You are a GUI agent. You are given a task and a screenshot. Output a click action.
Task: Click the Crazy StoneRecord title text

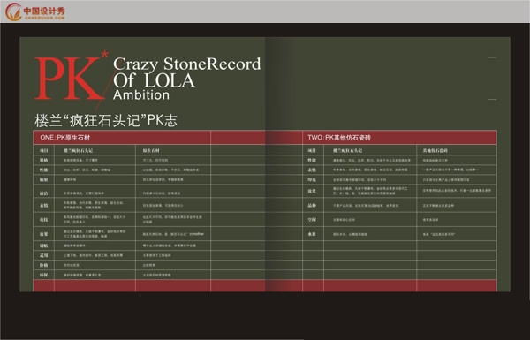(187, 64)
